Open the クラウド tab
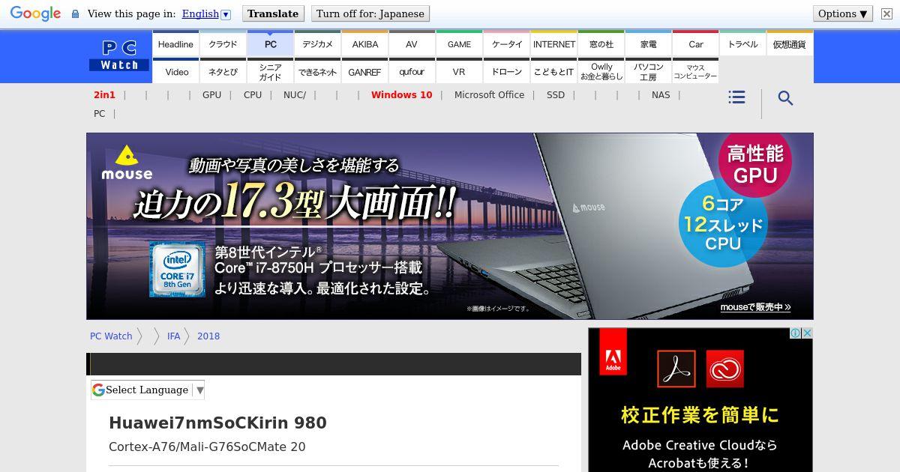 [223, 44]
